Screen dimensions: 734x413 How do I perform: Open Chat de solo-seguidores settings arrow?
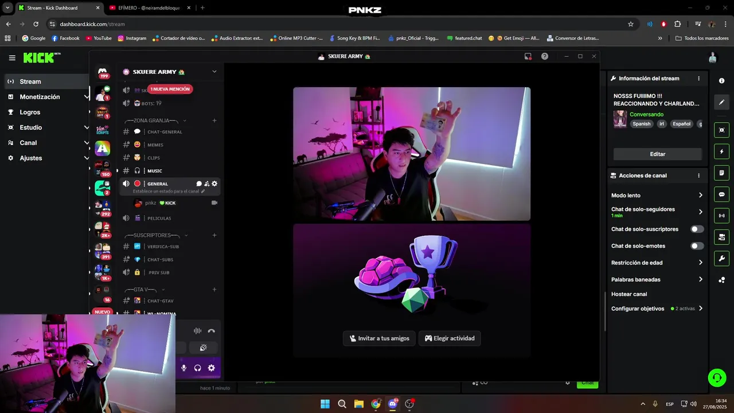click(700, 212)
